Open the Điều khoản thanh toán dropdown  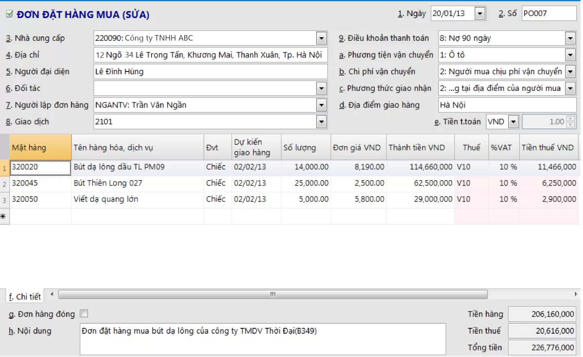(570, 38)
